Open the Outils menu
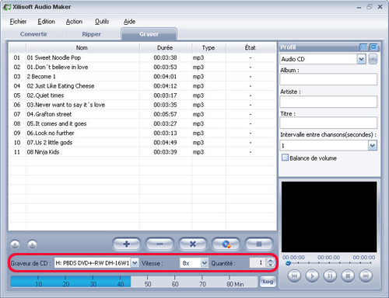 point(102,22)
